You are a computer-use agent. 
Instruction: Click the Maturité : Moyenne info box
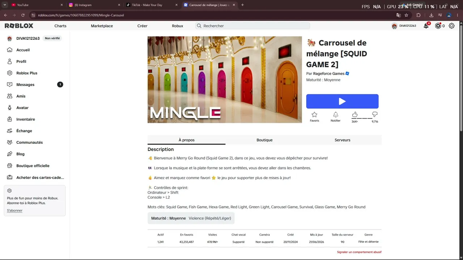pos(191,218)
